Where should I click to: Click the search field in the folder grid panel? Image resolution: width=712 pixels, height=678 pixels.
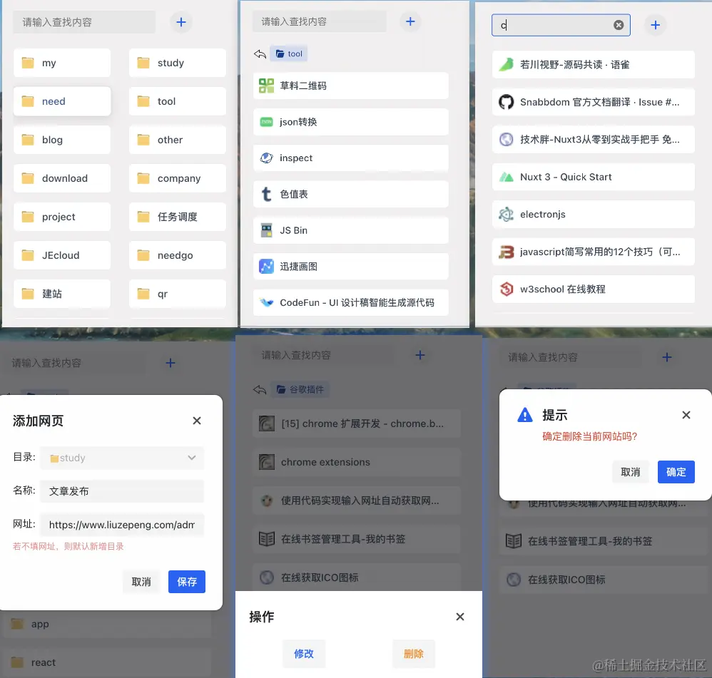coord(84,22)
